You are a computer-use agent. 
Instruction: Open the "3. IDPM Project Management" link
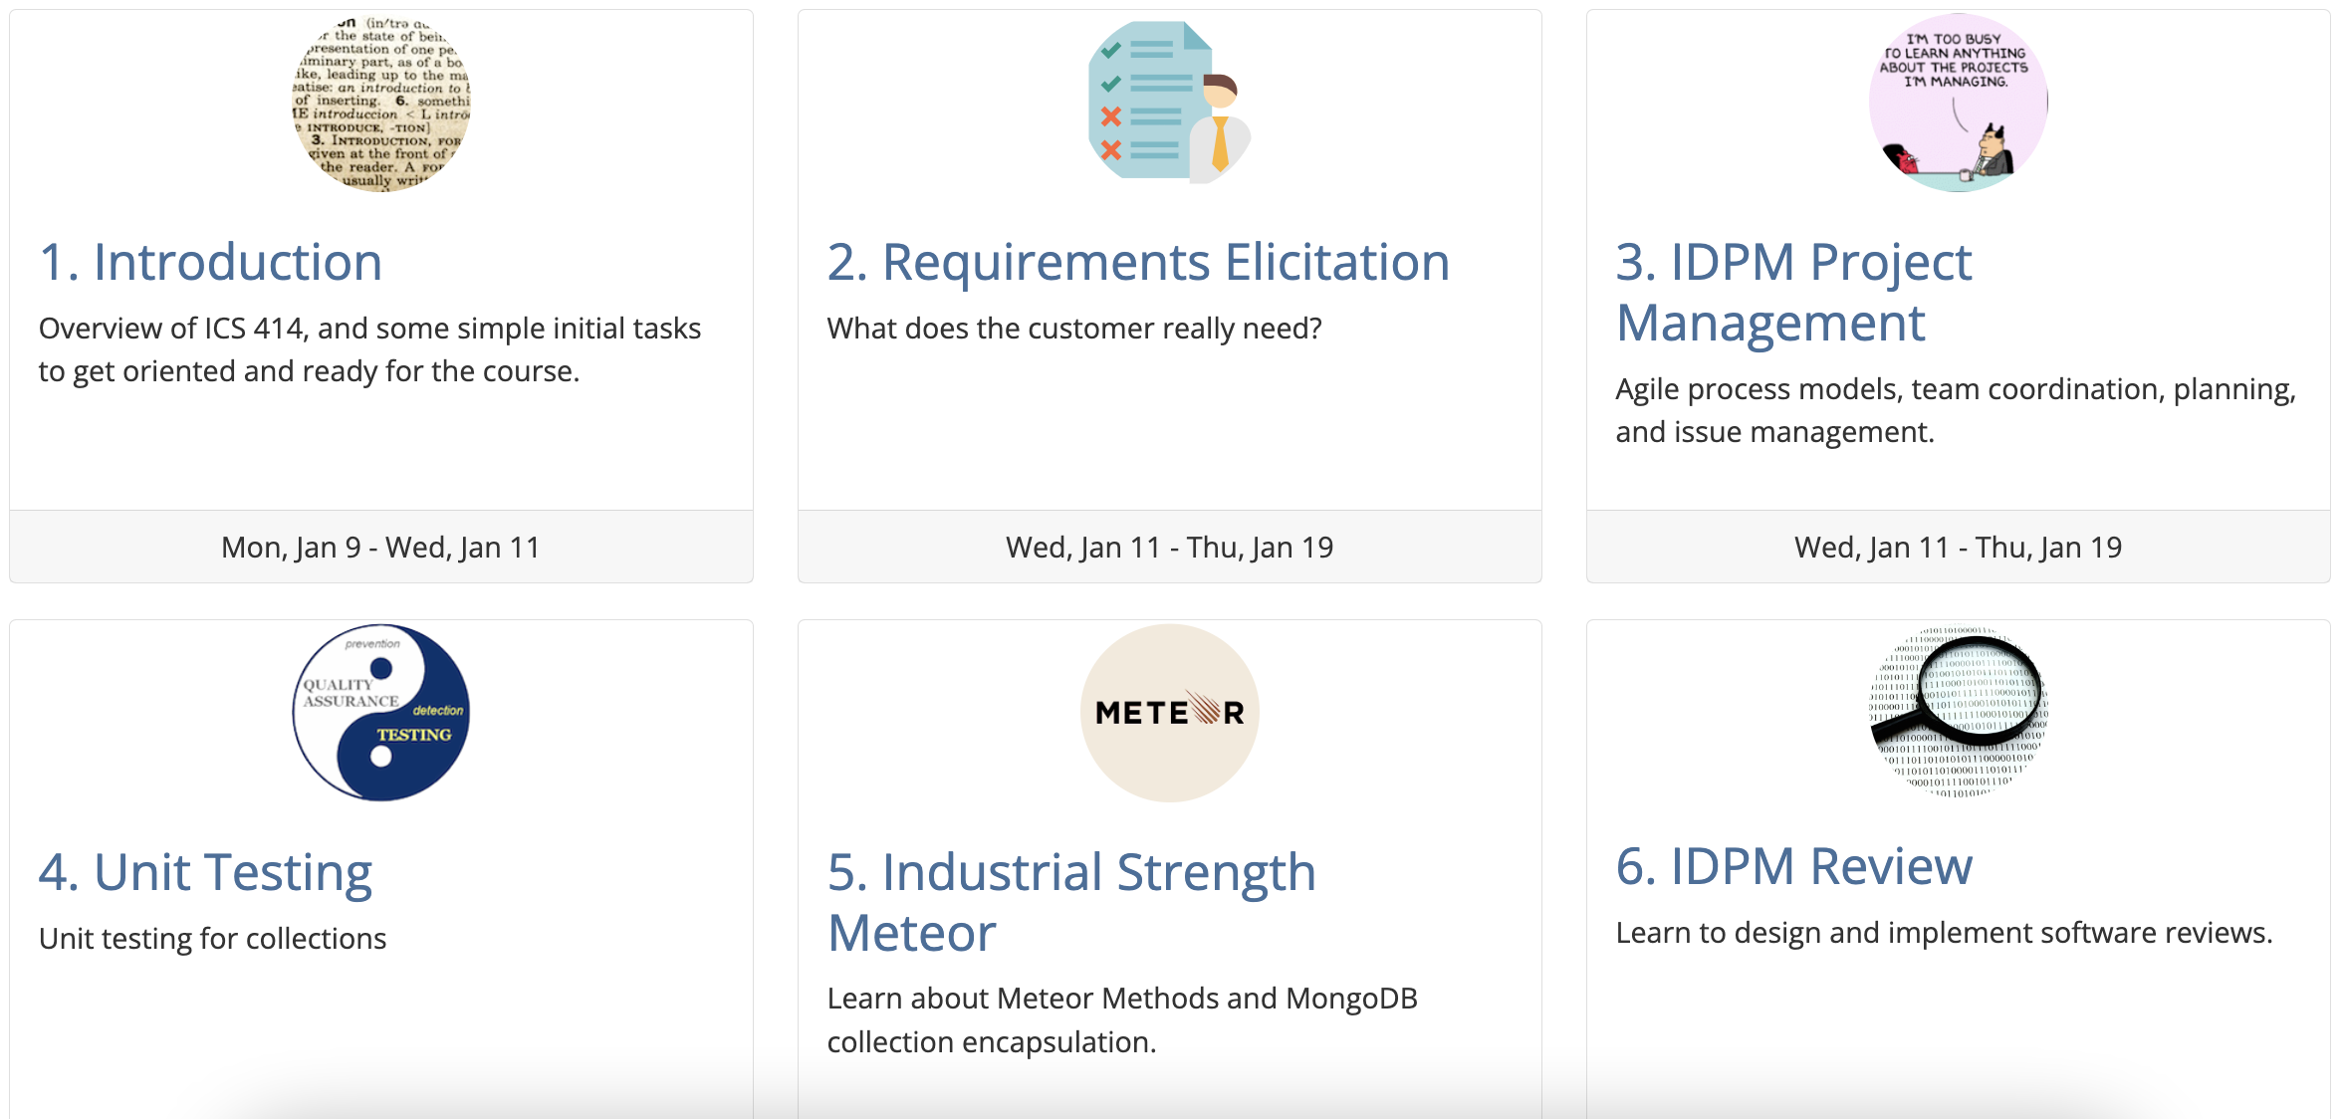(1793, 293)
